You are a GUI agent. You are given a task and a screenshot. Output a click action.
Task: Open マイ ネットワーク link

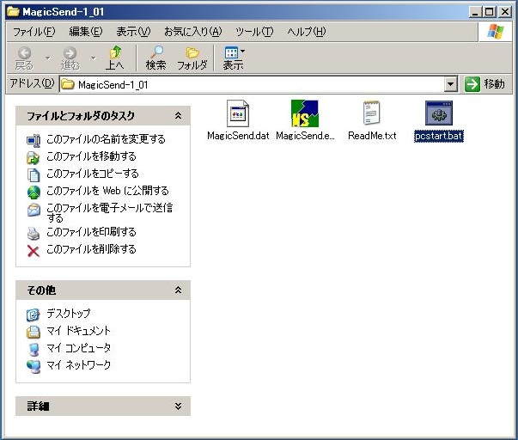(x=79, y=364)
